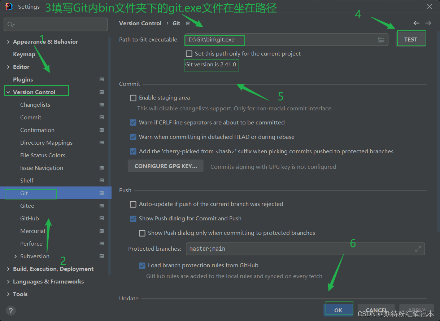
Task: Click the Protected branches text field
Action: click(x=305, y=249)
